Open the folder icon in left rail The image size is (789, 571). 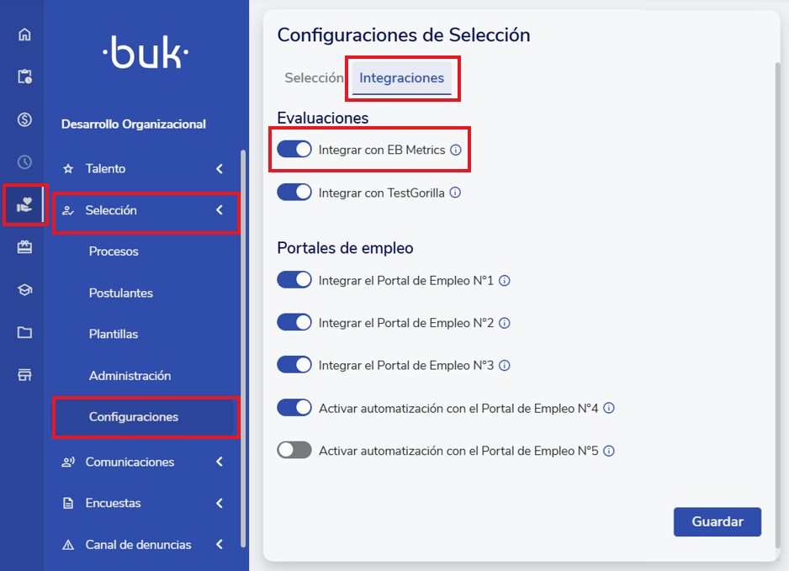point(24,332)
